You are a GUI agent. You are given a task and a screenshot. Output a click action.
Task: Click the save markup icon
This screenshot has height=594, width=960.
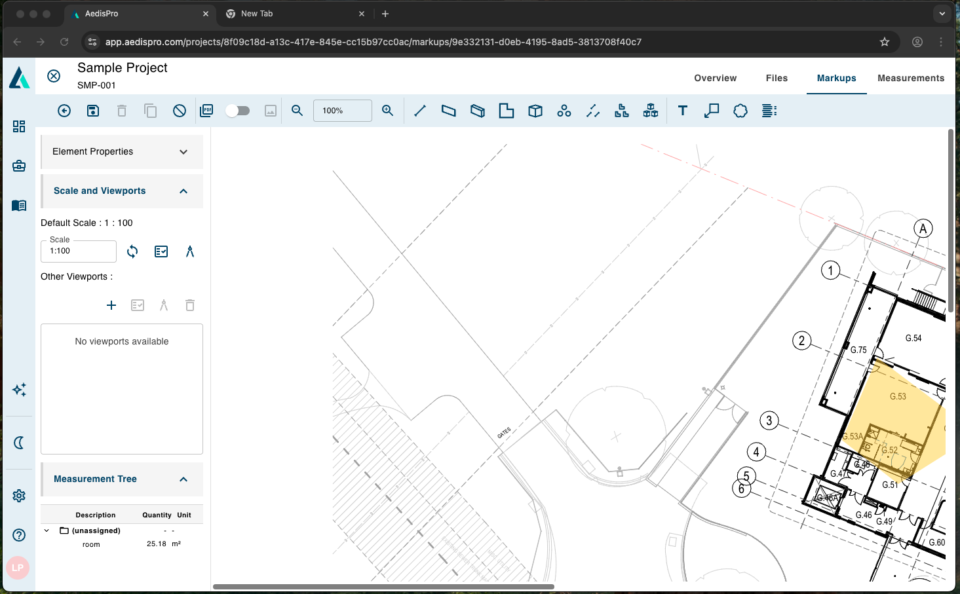(93, 111)
